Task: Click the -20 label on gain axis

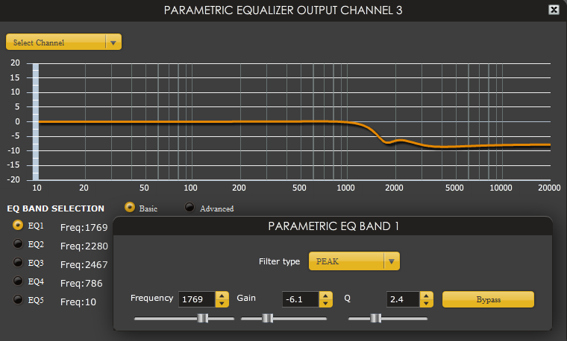Action: point(13,179)
